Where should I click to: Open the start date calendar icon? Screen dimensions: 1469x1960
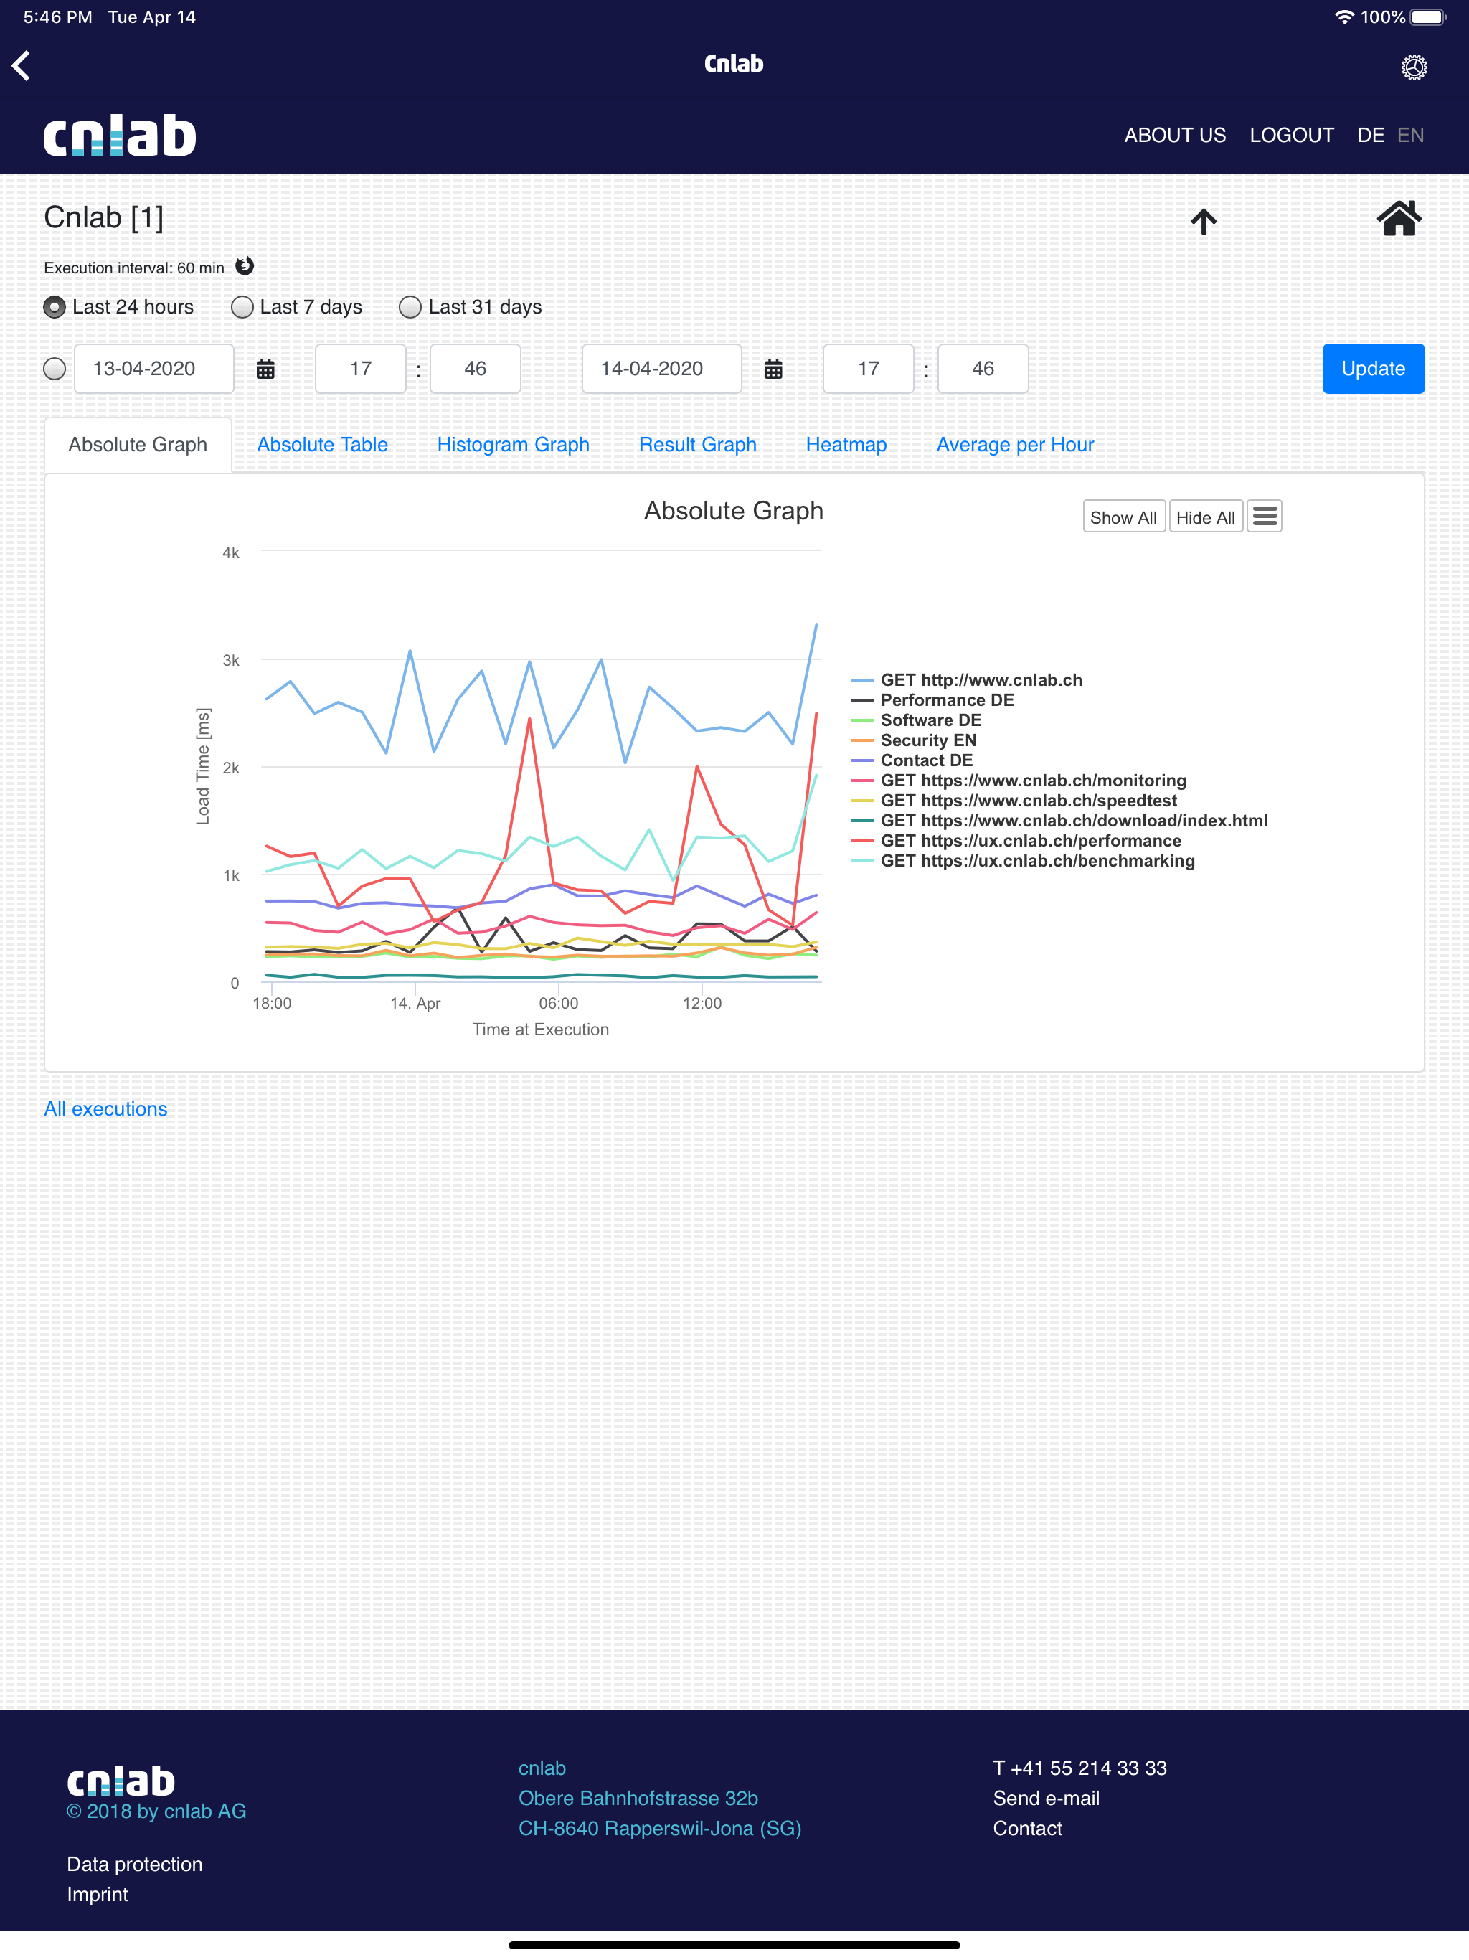pos(265,369)
